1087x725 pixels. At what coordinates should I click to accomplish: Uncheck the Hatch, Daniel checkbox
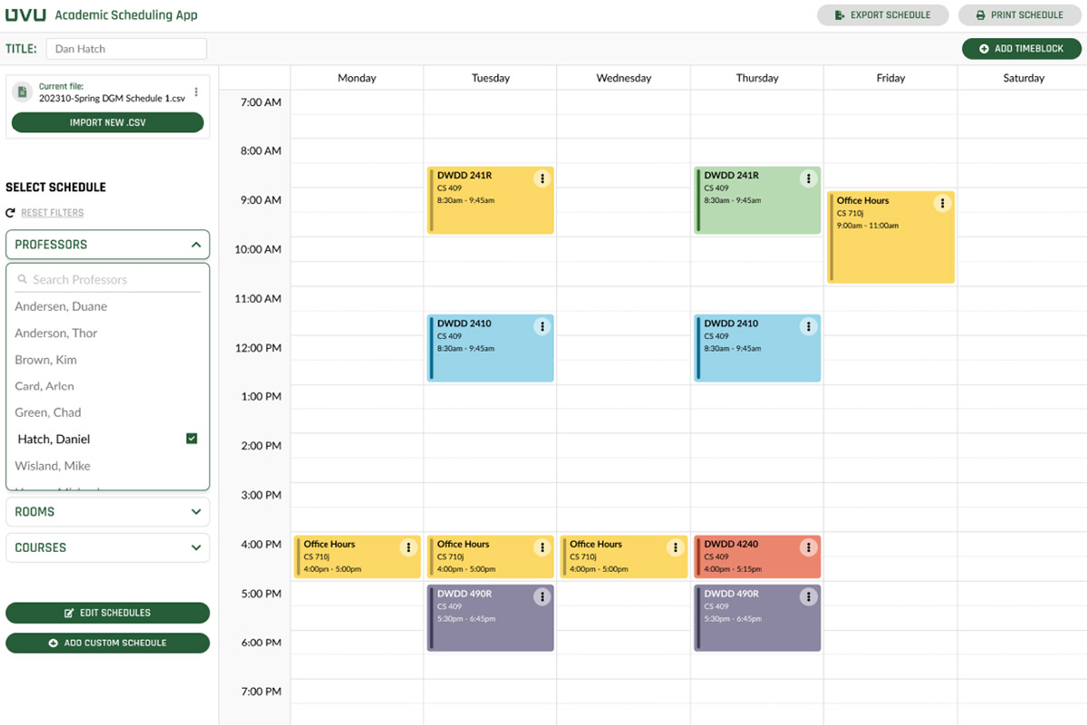coord(191,439)
